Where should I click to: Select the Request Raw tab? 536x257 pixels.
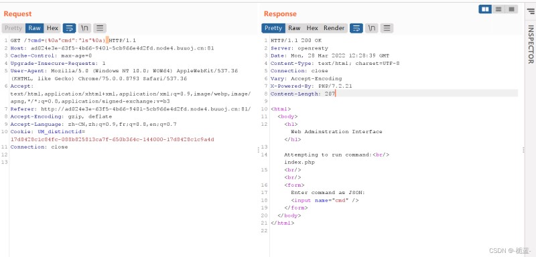35,28
